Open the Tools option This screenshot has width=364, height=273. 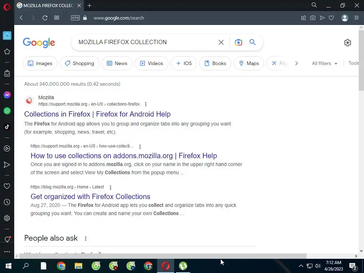(x=354, y=63)
